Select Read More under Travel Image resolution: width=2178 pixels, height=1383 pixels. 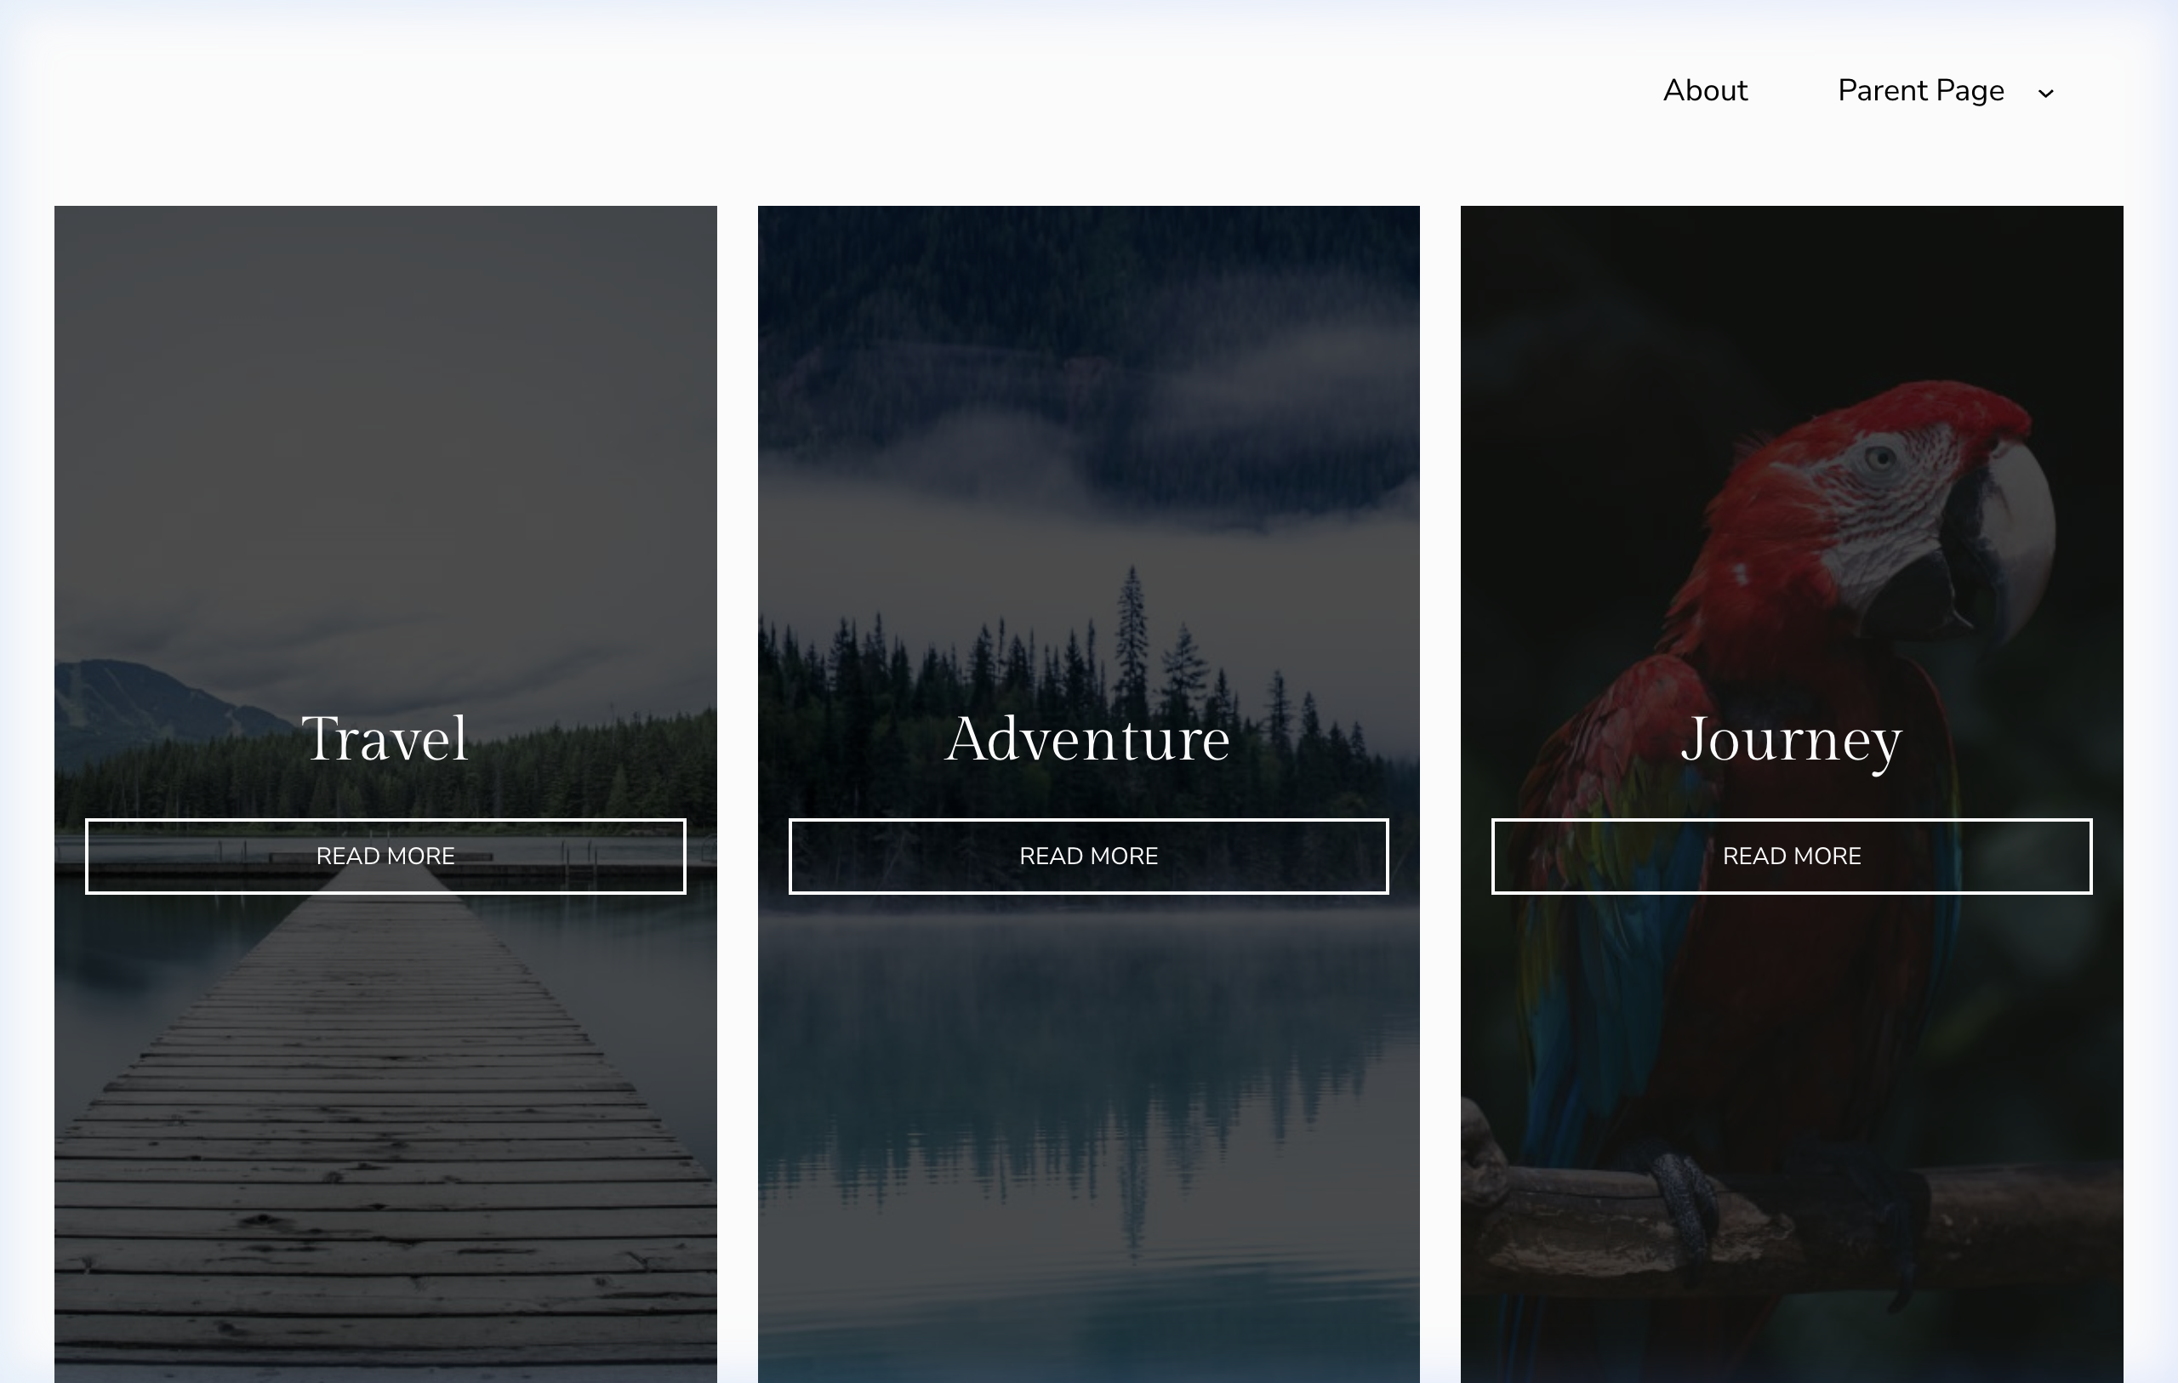coord(385,856)
